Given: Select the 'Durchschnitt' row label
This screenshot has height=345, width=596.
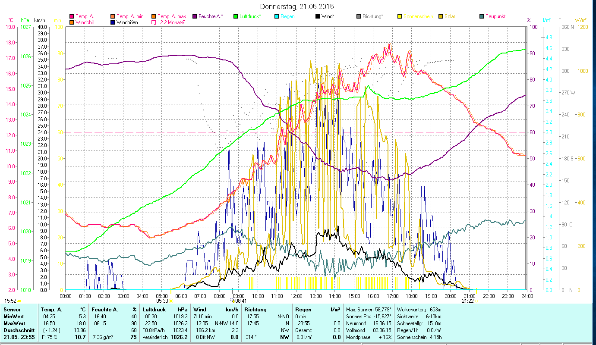Looking at the screenshot, I should point(19,330).
